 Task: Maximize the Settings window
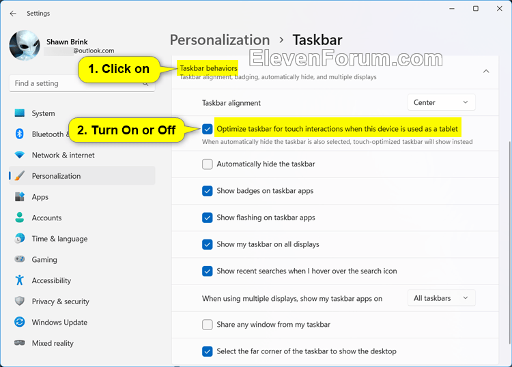pyautogui.click(x=476, y=9)
